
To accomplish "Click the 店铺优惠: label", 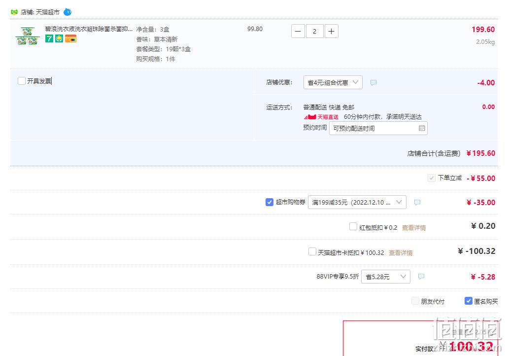I will pos(279,82).
